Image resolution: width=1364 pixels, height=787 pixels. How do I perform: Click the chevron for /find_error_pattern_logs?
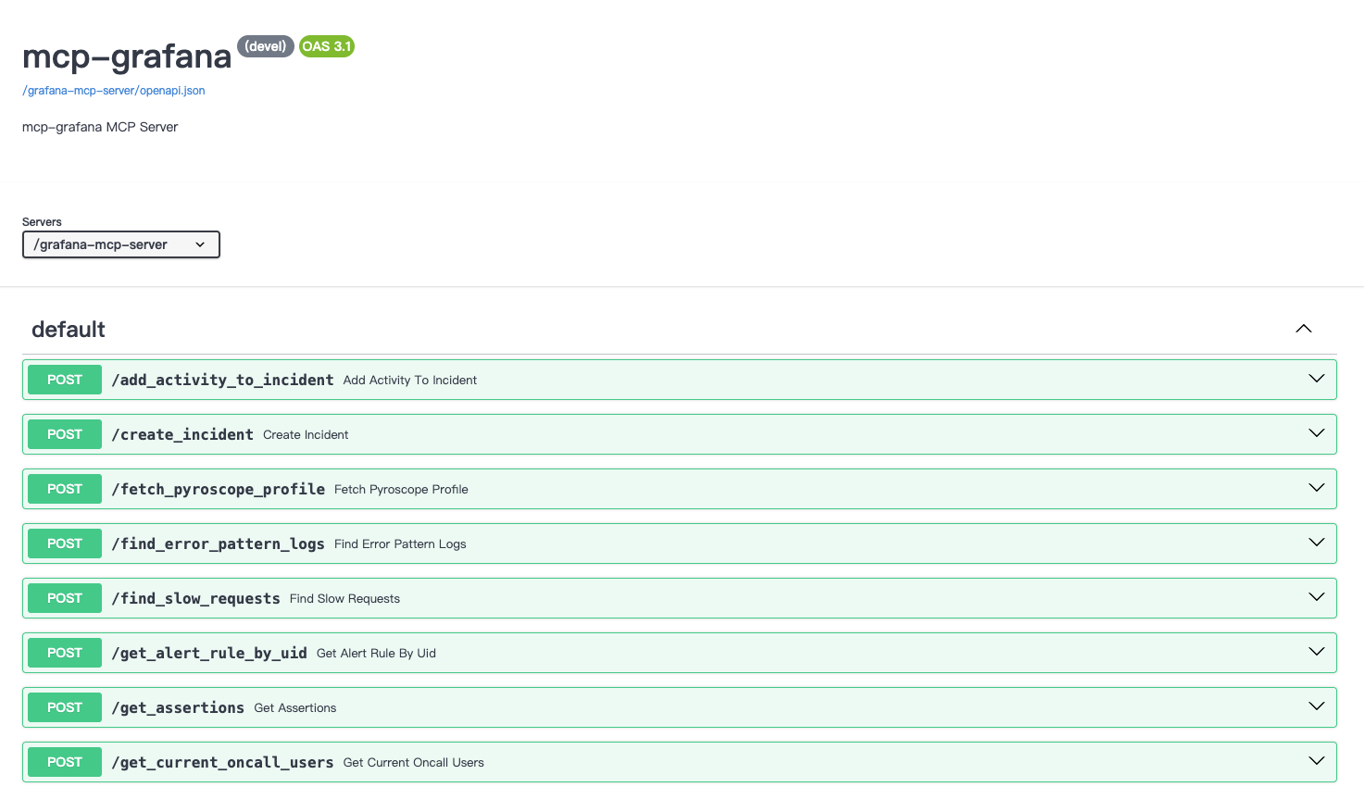pyautogui.click(x=1316, y=543)
